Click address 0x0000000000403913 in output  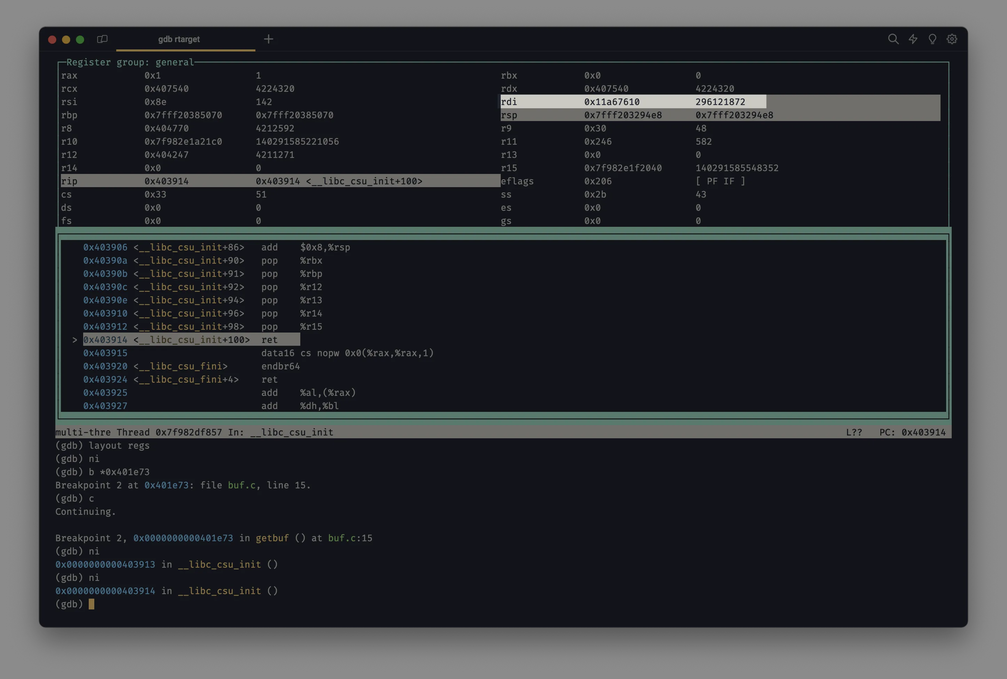(x=105, y=565)
